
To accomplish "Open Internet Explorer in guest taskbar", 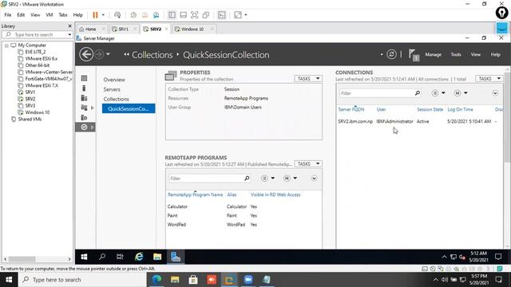I will click(139, 257).
